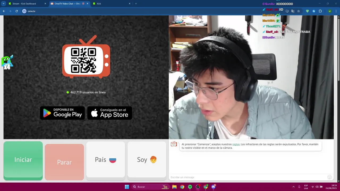
Task: Open a new browser tab
Action: coord(136,4)
